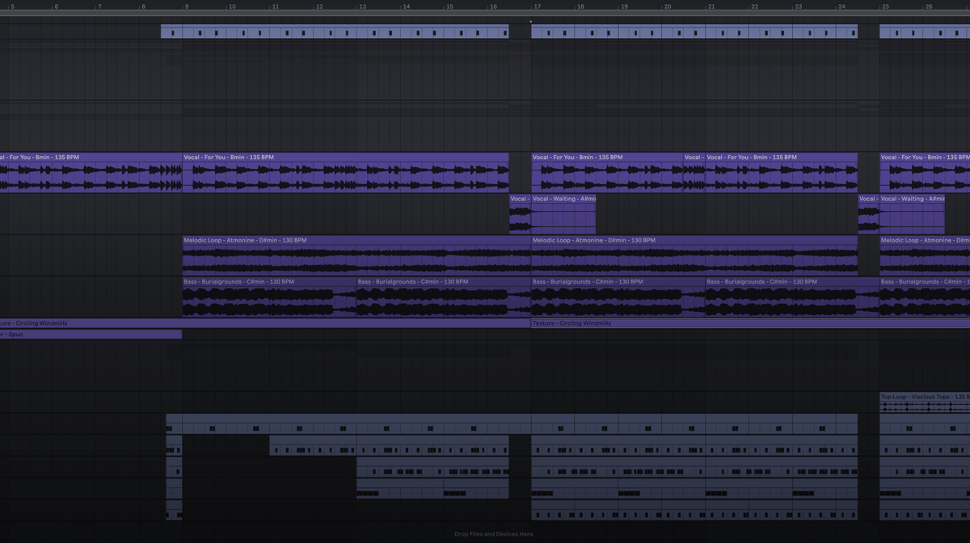This screenshot has height=543, width=970.
Task: Click bar 25 on the timeline ruler
Action: [x=886, y=6]
